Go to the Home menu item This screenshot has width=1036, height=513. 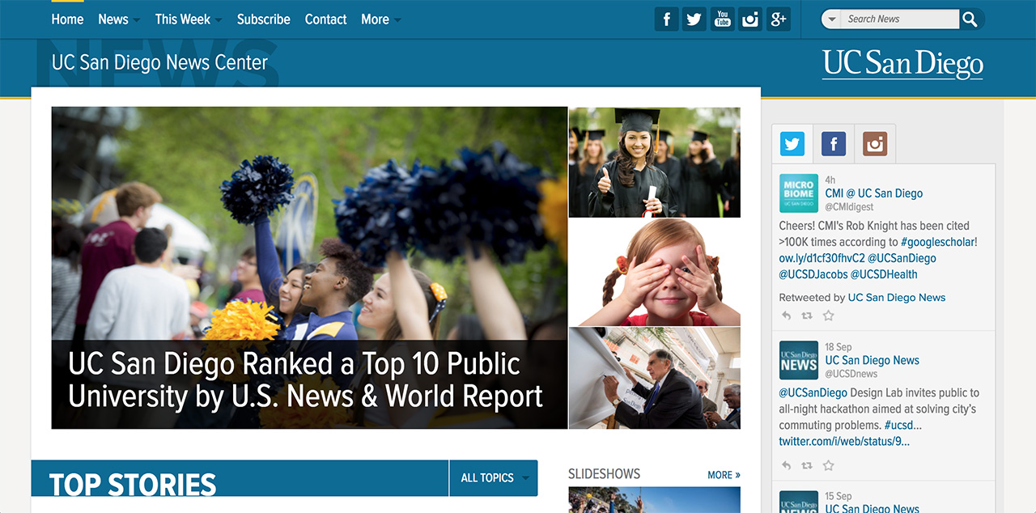(67, 19)
